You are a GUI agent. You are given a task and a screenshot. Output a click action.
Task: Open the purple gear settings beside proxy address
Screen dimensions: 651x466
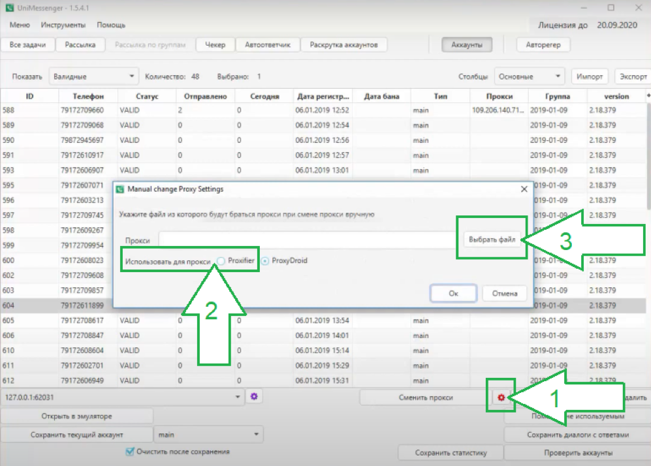coord(254,397)
